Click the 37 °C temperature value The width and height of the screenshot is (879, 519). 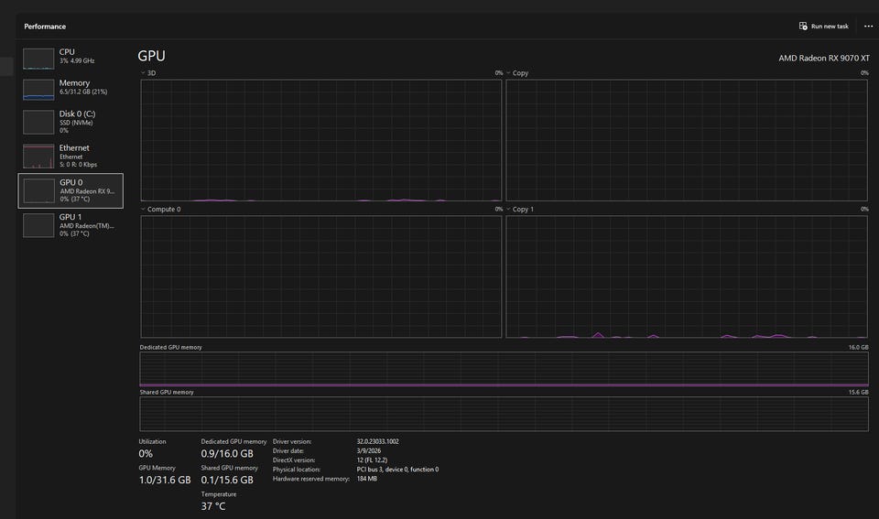[213, 506]
